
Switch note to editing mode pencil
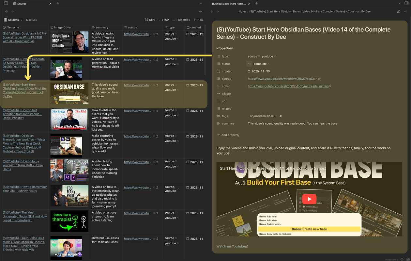(x=399, y=11)
